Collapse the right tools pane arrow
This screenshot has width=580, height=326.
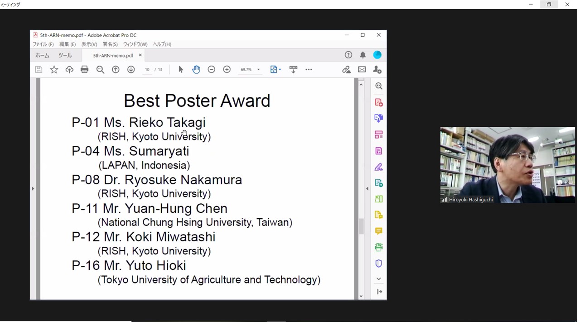click(379, 292)
